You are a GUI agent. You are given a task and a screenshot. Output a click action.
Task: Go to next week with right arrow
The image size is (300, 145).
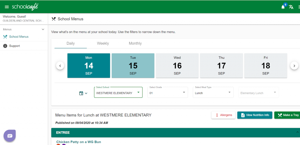pyautogui.click(x=294, y=66)
